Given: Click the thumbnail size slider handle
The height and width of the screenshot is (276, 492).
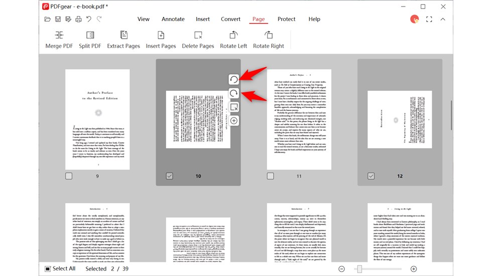Looking at the screenshot, I should click(359, 269).
